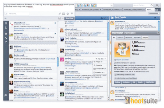Open Mentions tab in HootWatch popup
The height and width of the screenshot is (108, 164).
129,37
